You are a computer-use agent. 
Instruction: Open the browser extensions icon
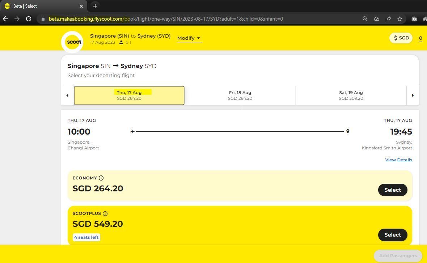[x=425, y=19]
